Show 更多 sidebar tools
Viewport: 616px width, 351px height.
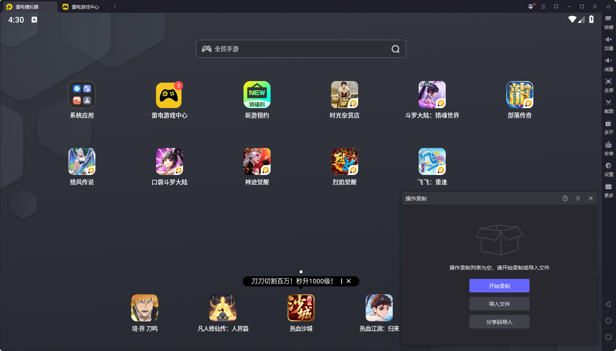[x=608, y=190]
